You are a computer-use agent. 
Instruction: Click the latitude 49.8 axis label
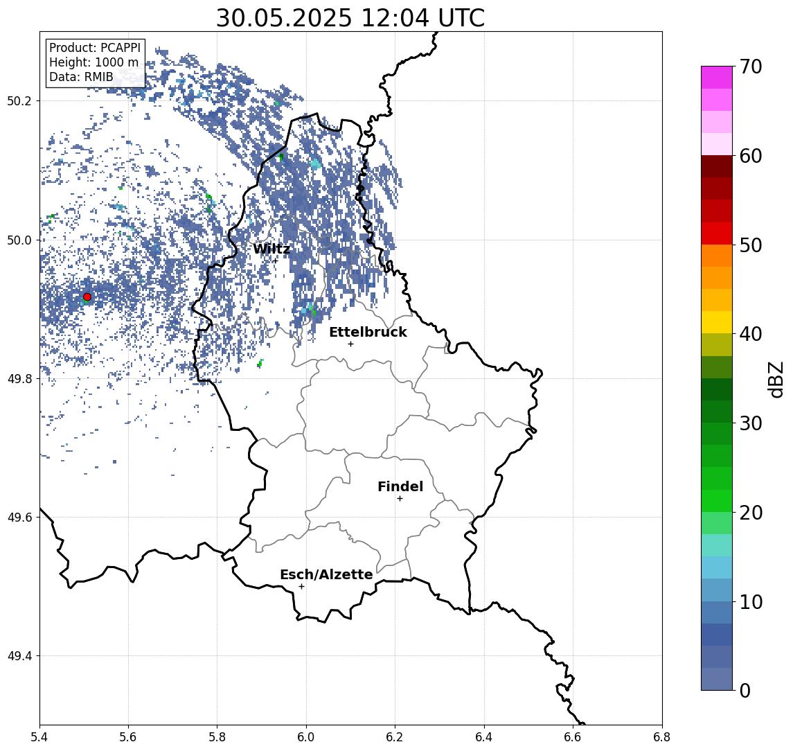pyautogui.click(x=19, y=378)
